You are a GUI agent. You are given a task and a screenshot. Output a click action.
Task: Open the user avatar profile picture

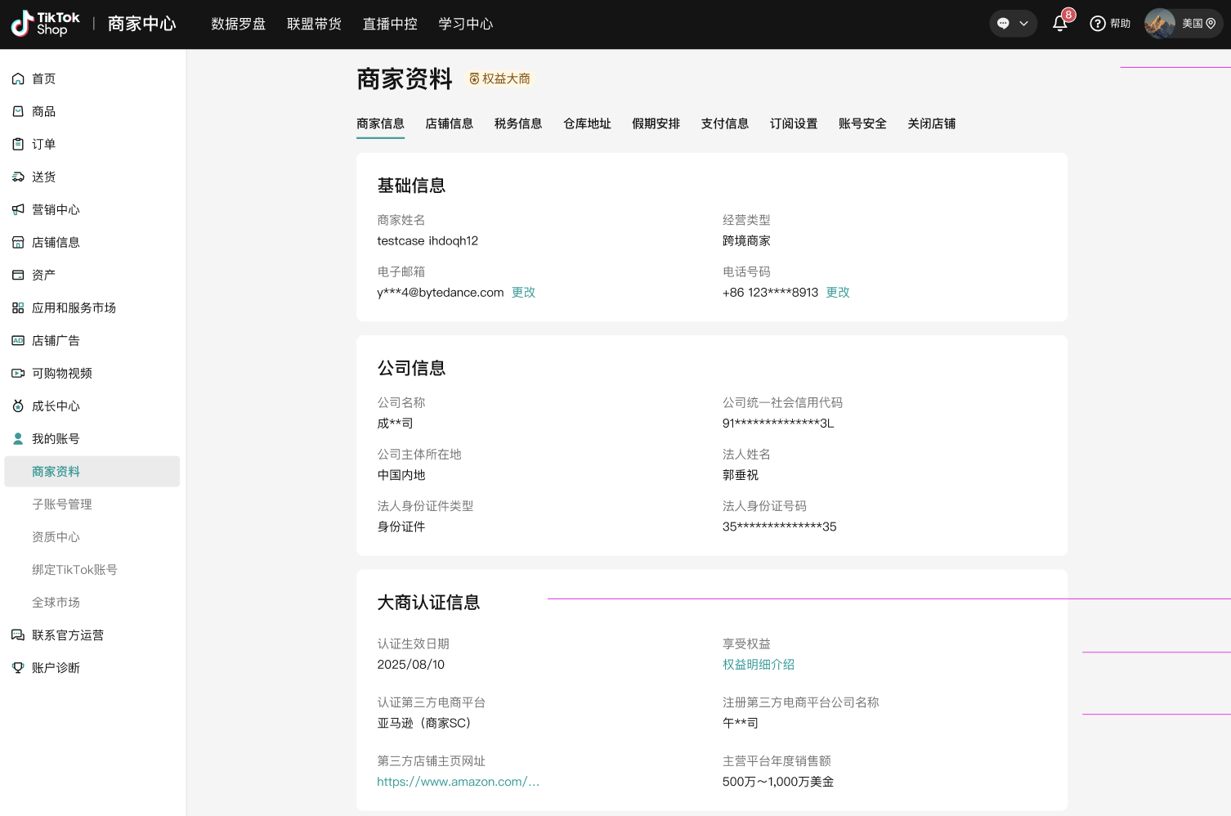coord(1160,24)
